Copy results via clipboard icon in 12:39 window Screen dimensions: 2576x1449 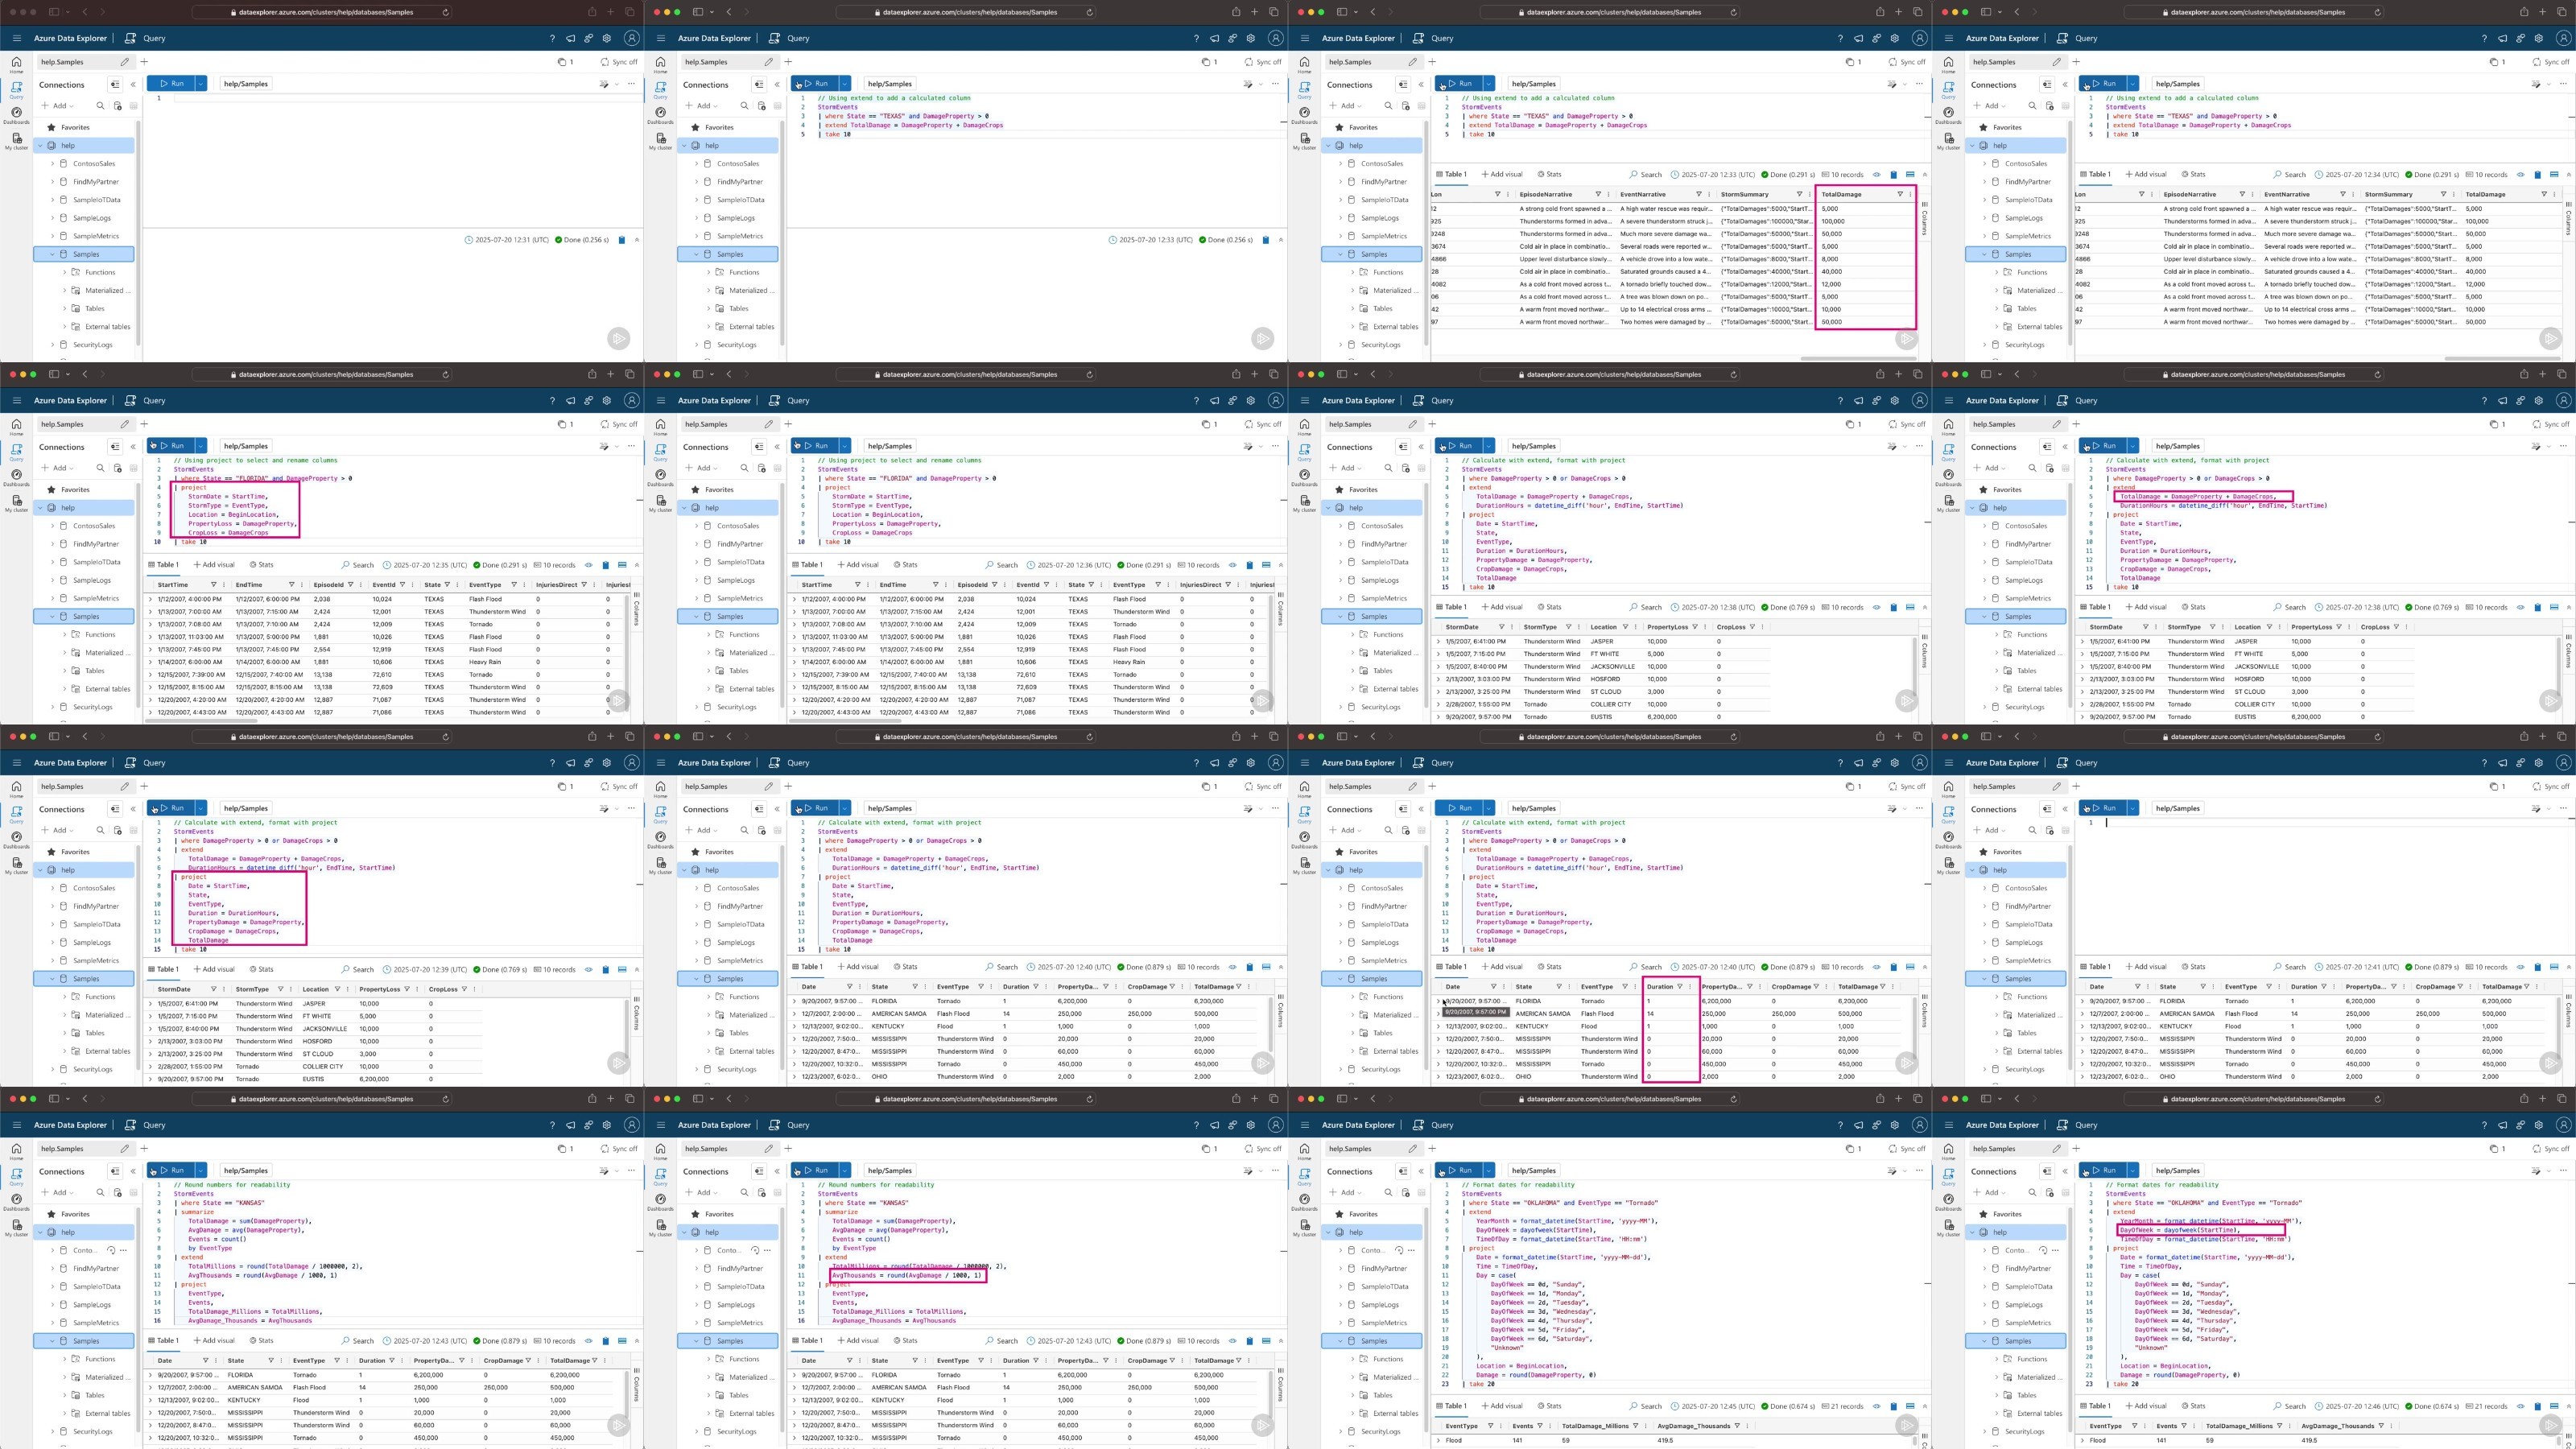(x=605, y=969)
